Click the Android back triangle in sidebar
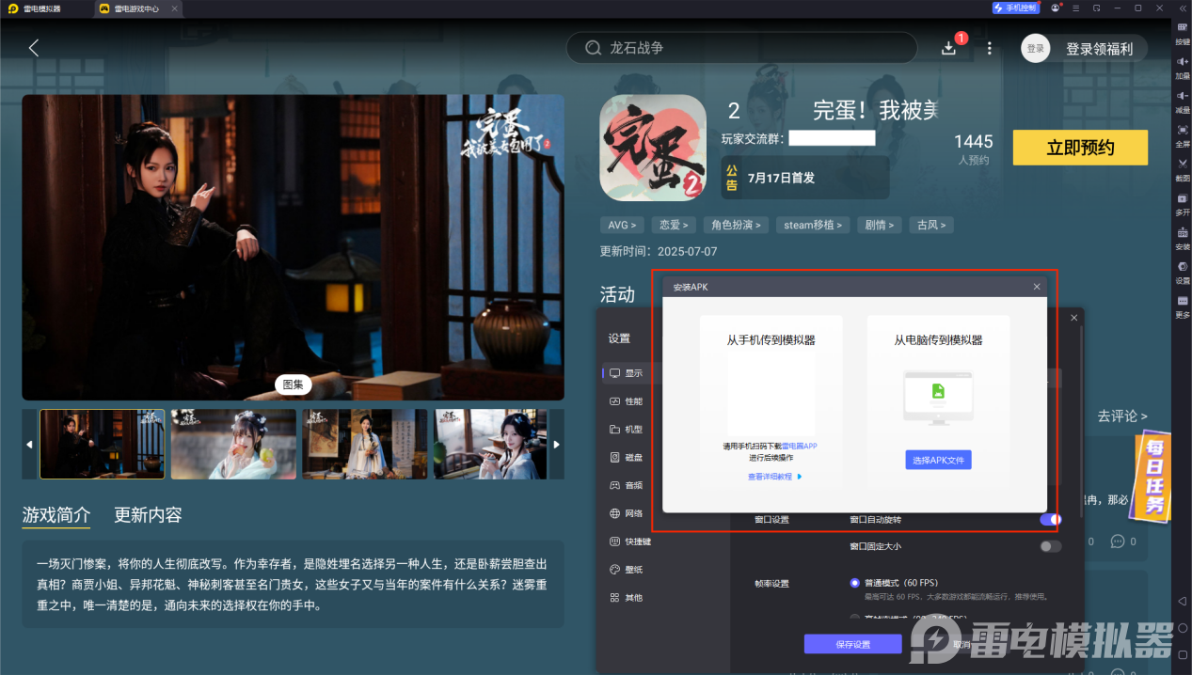 click(1183, 601)
